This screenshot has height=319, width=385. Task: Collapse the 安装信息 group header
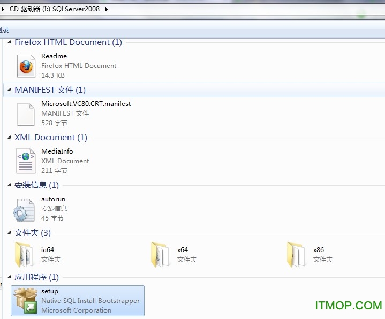(9, 185)
